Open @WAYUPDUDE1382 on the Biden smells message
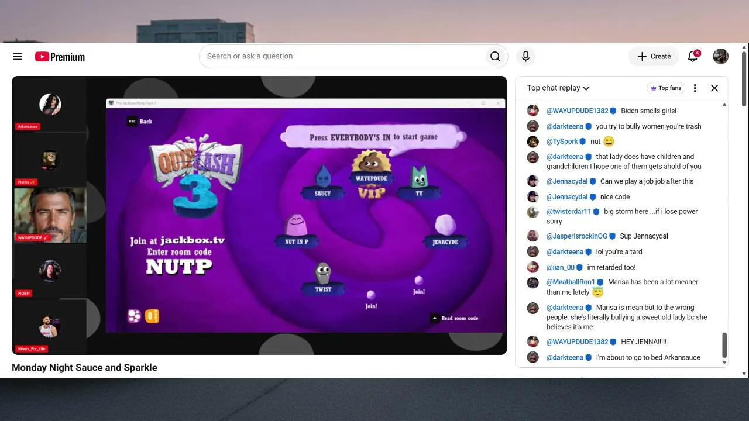Image resolution: width=749 pixels, height=421 pixels. (x=578, y=111)
